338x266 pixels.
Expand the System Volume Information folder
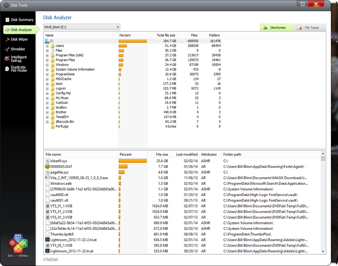point(47,69)
